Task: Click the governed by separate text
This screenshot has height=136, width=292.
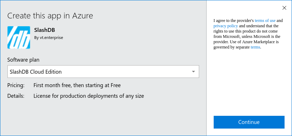Action: [x=232, y=47]
